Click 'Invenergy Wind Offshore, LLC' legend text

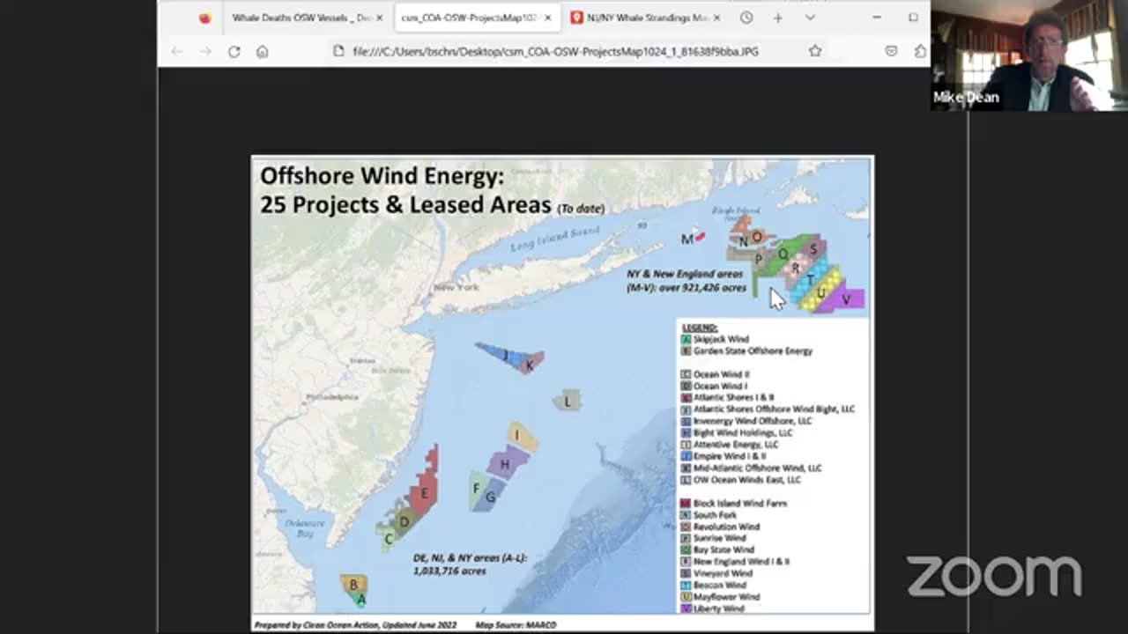click(x=753, y=421)
